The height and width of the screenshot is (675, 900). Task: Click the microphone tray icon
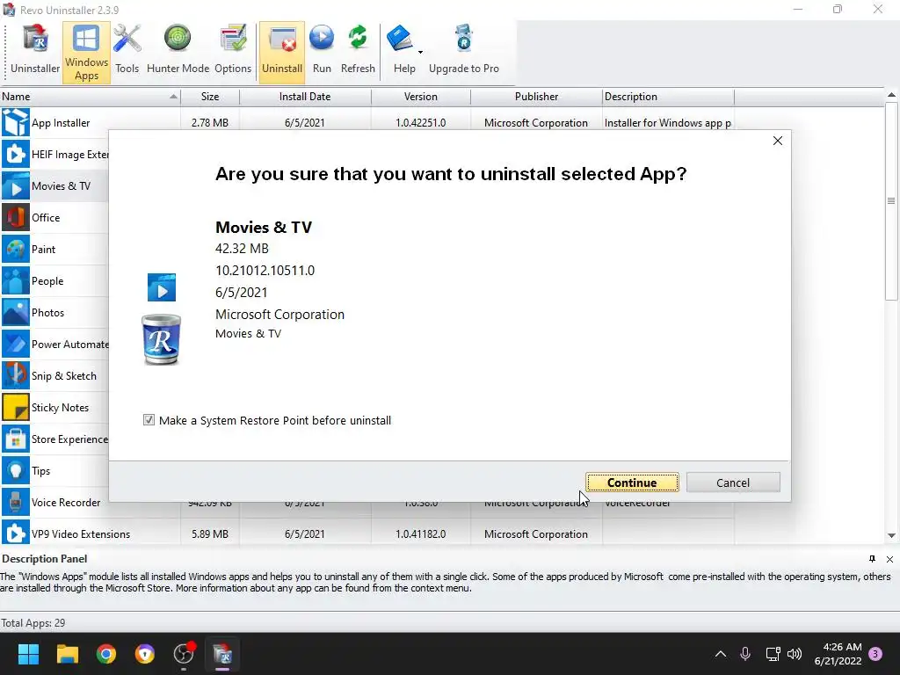(745, 654)
